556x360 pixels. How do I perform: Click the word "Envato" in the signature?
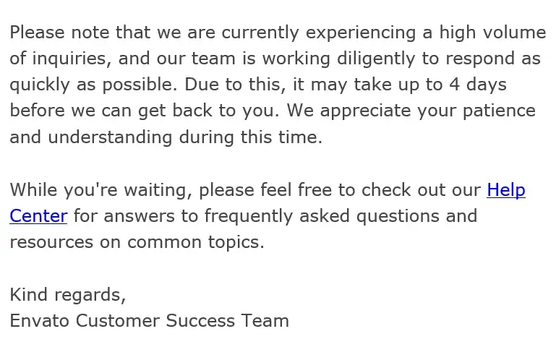40,321
